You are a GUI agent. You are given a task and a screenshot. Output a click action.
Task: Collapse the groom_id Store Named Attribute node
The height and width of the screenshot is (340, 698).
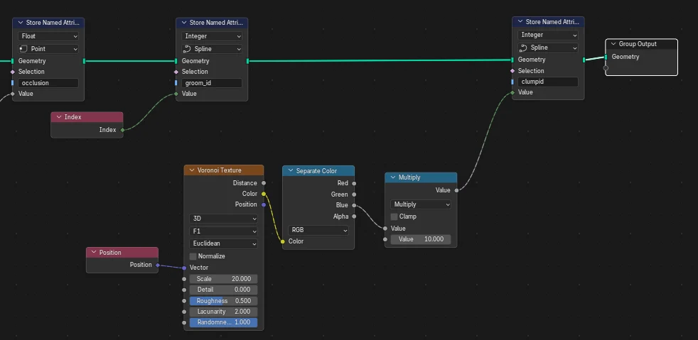coord(183,23)
